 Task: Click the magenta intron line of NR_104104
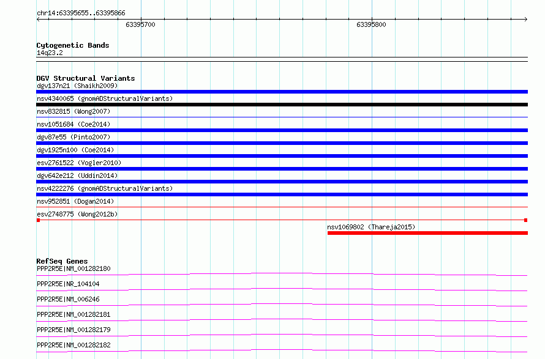click(282, 289)
